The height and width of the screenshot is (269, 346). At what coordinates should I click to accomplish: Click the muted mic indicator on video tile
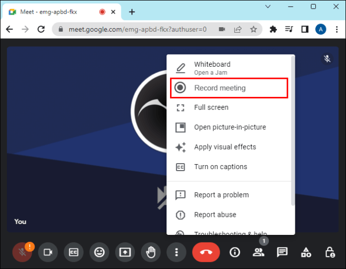point(327,59)
